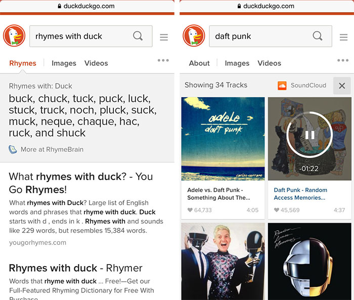Click the SoundCloud logo icon
Screen dimensions: 354x300
coord(282,85)
